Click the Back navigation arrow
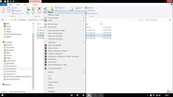 click(x=2, y=20)
